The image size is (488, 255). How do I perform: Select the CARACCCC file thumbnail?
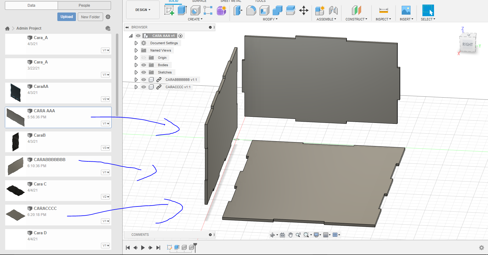pyautogui.click(x=15, y=215)
